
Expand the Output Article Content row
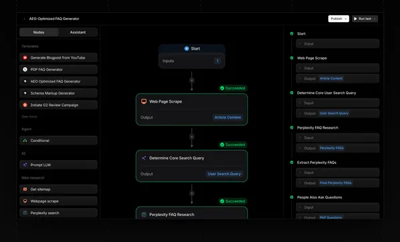tap(337, 79)
